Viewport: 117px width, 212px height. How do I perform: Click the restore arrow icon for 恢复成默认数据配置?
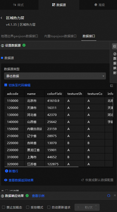click(82, 180)
